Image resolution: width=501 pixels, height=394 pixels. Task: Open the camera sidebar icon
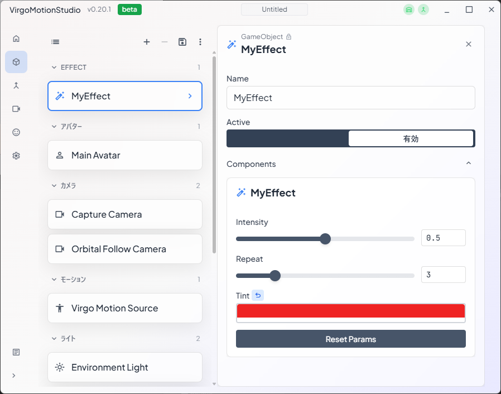(16, 109)
